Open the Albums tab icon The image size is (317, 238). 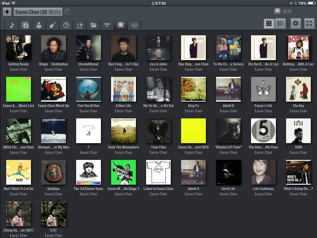tap(25, 25)
